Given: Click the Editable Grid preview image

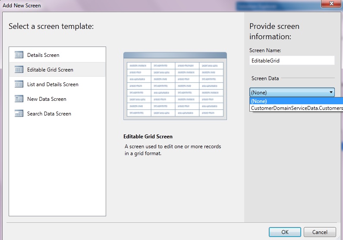Looking at the screenshot, I should pyautogui.click(x=175, y=86).
